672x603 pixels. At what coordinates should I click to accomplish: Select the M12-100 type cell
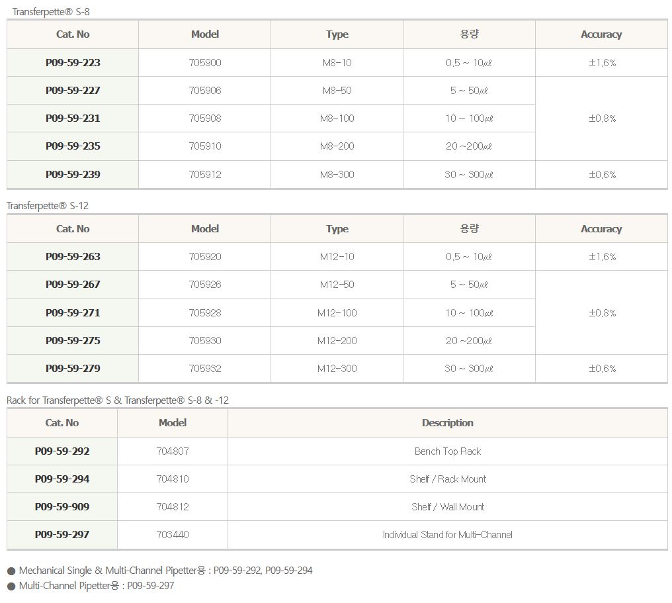coord(337,313)
